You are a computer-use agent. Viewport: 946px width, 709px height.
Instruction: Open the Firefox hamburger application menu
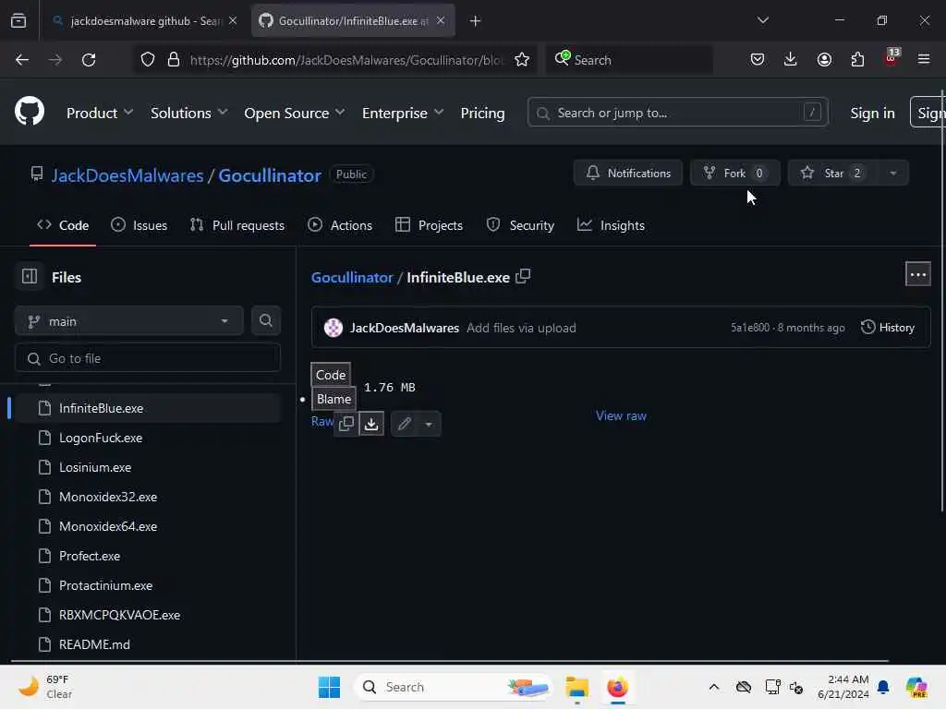pos(923,59)
